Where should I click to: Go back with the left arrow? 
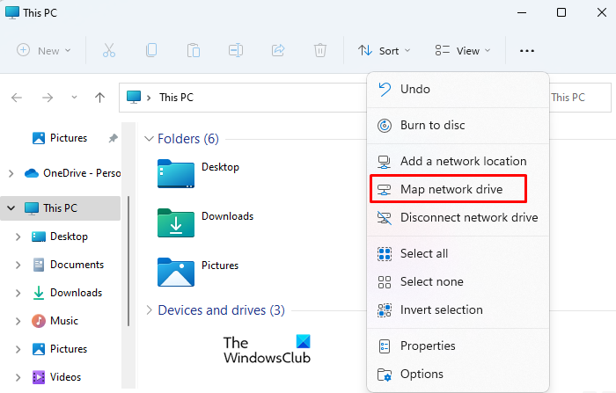(x=17, y=98)
